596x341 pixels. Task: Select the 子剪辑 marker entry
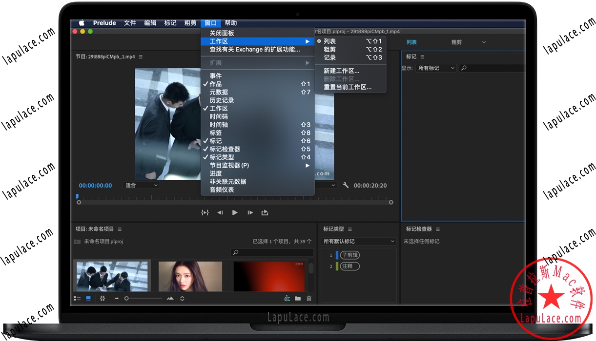351,255
